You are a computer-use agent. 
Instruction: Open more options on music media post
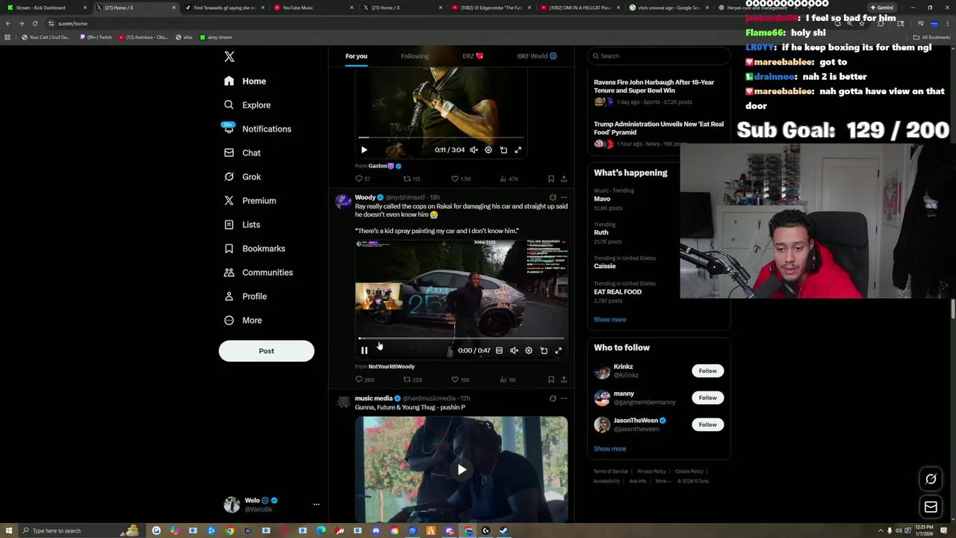click(564, 398)
